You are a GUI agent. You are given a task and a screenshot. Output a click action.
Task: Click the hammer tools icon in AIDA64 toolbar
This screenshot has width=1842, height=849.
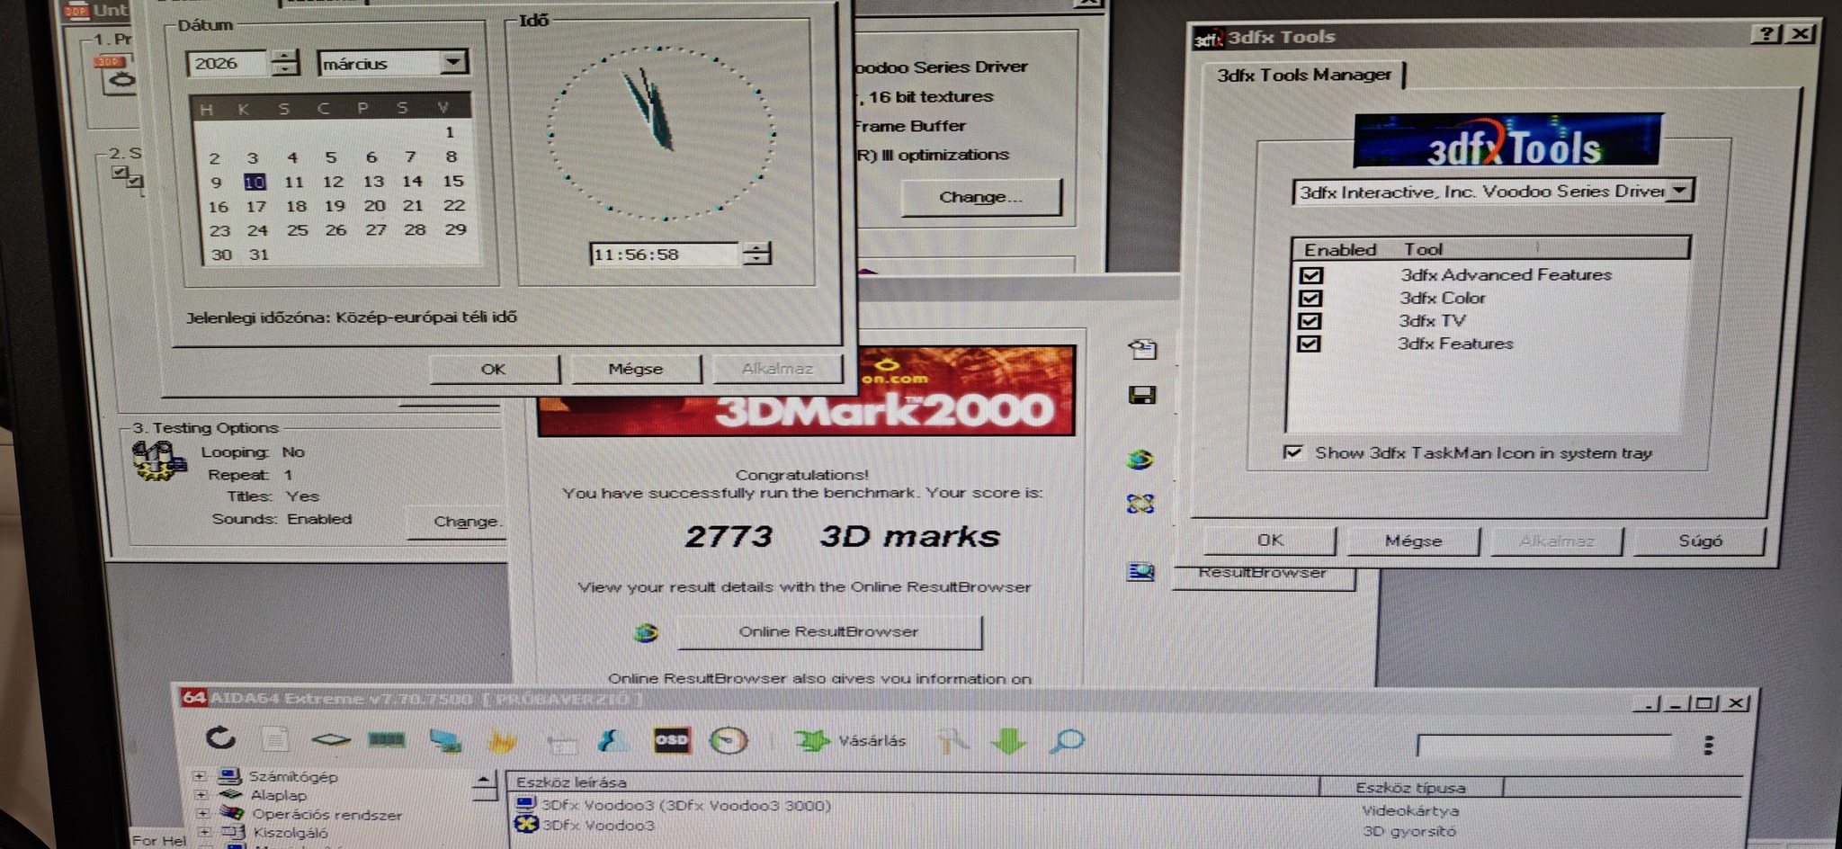click(x=952, y=740)
